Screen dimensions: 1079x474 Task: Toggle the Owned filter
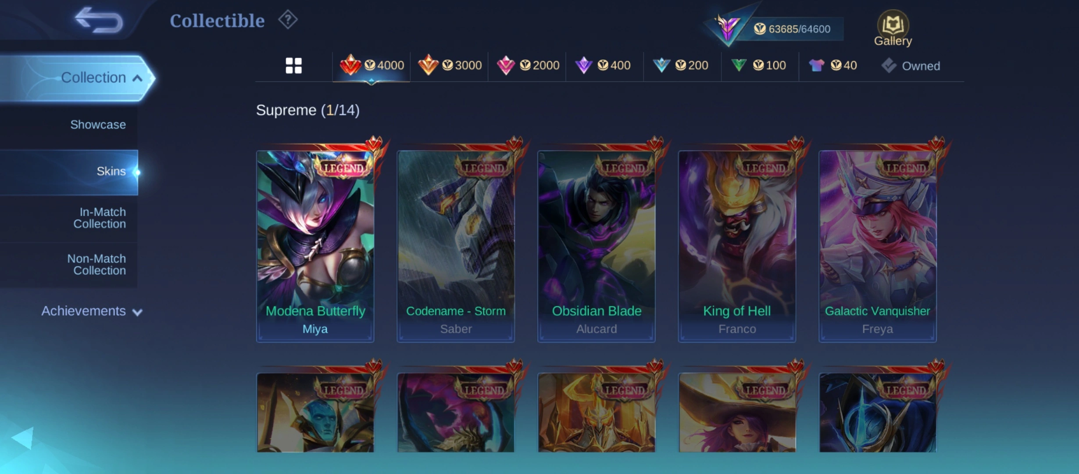(911, 66)
